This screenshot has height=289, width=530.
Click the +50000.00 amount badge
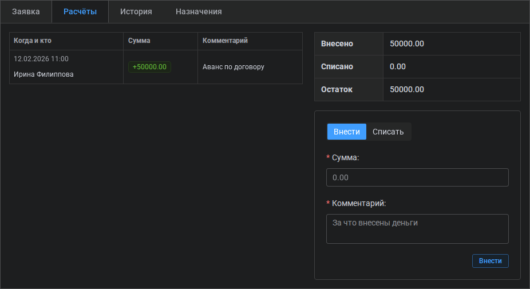pyautogui.click(x=149, y=67)
